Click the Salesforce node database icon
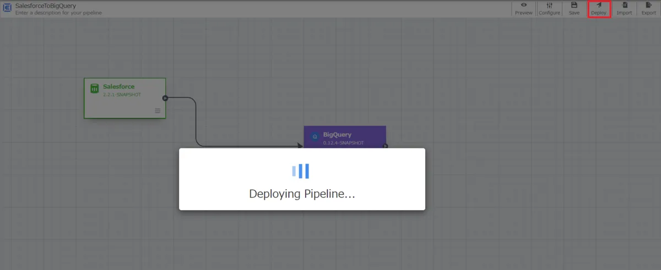The image size is (661, 270). (x=94, y=89)
